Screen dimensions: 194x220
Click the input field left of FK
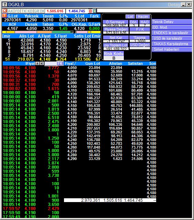(50, 63)
